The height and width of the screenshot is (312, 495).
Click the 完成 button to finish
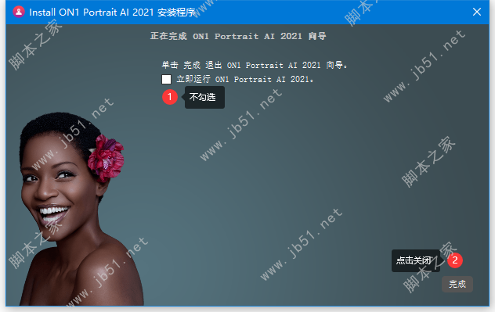457,285
